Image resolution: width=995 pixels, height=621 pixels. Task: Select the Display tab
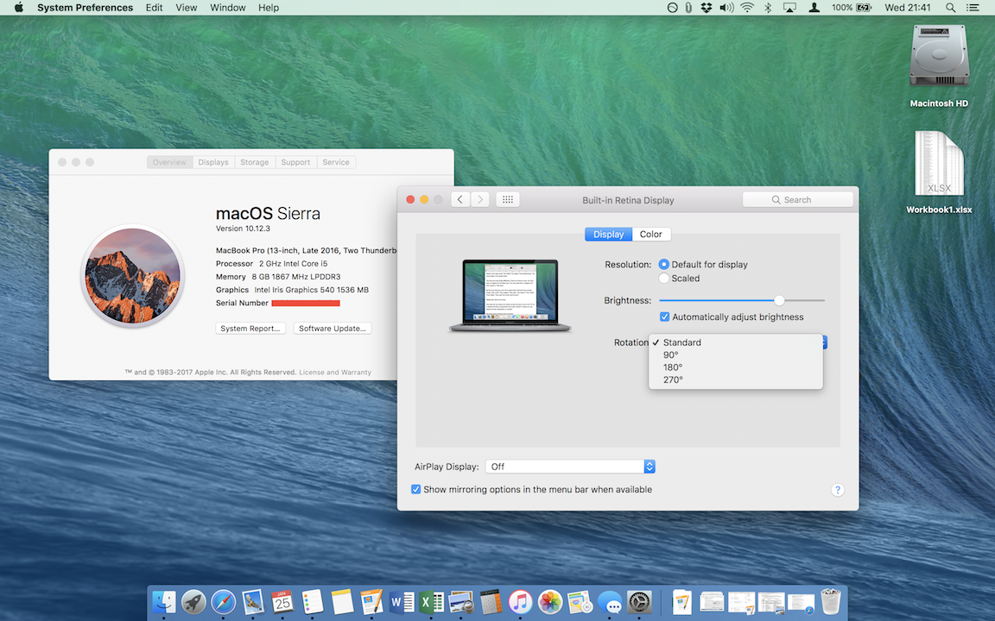coord(609,235)
